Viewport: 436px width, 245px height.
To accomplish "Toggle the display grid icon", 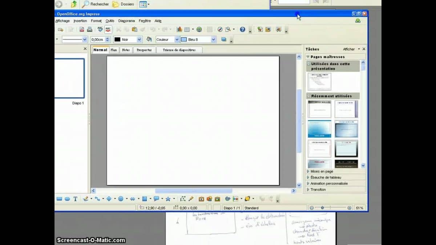I will (210, 29).
